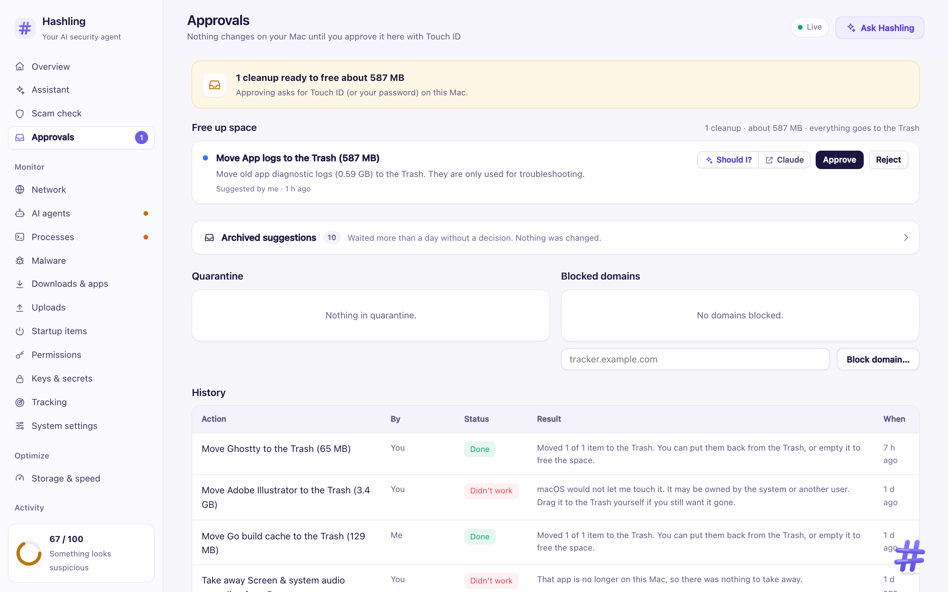Click Didn't work status for Adobe Illustrator
Viewport: 948px width, 592px height.
click(491, 491)
